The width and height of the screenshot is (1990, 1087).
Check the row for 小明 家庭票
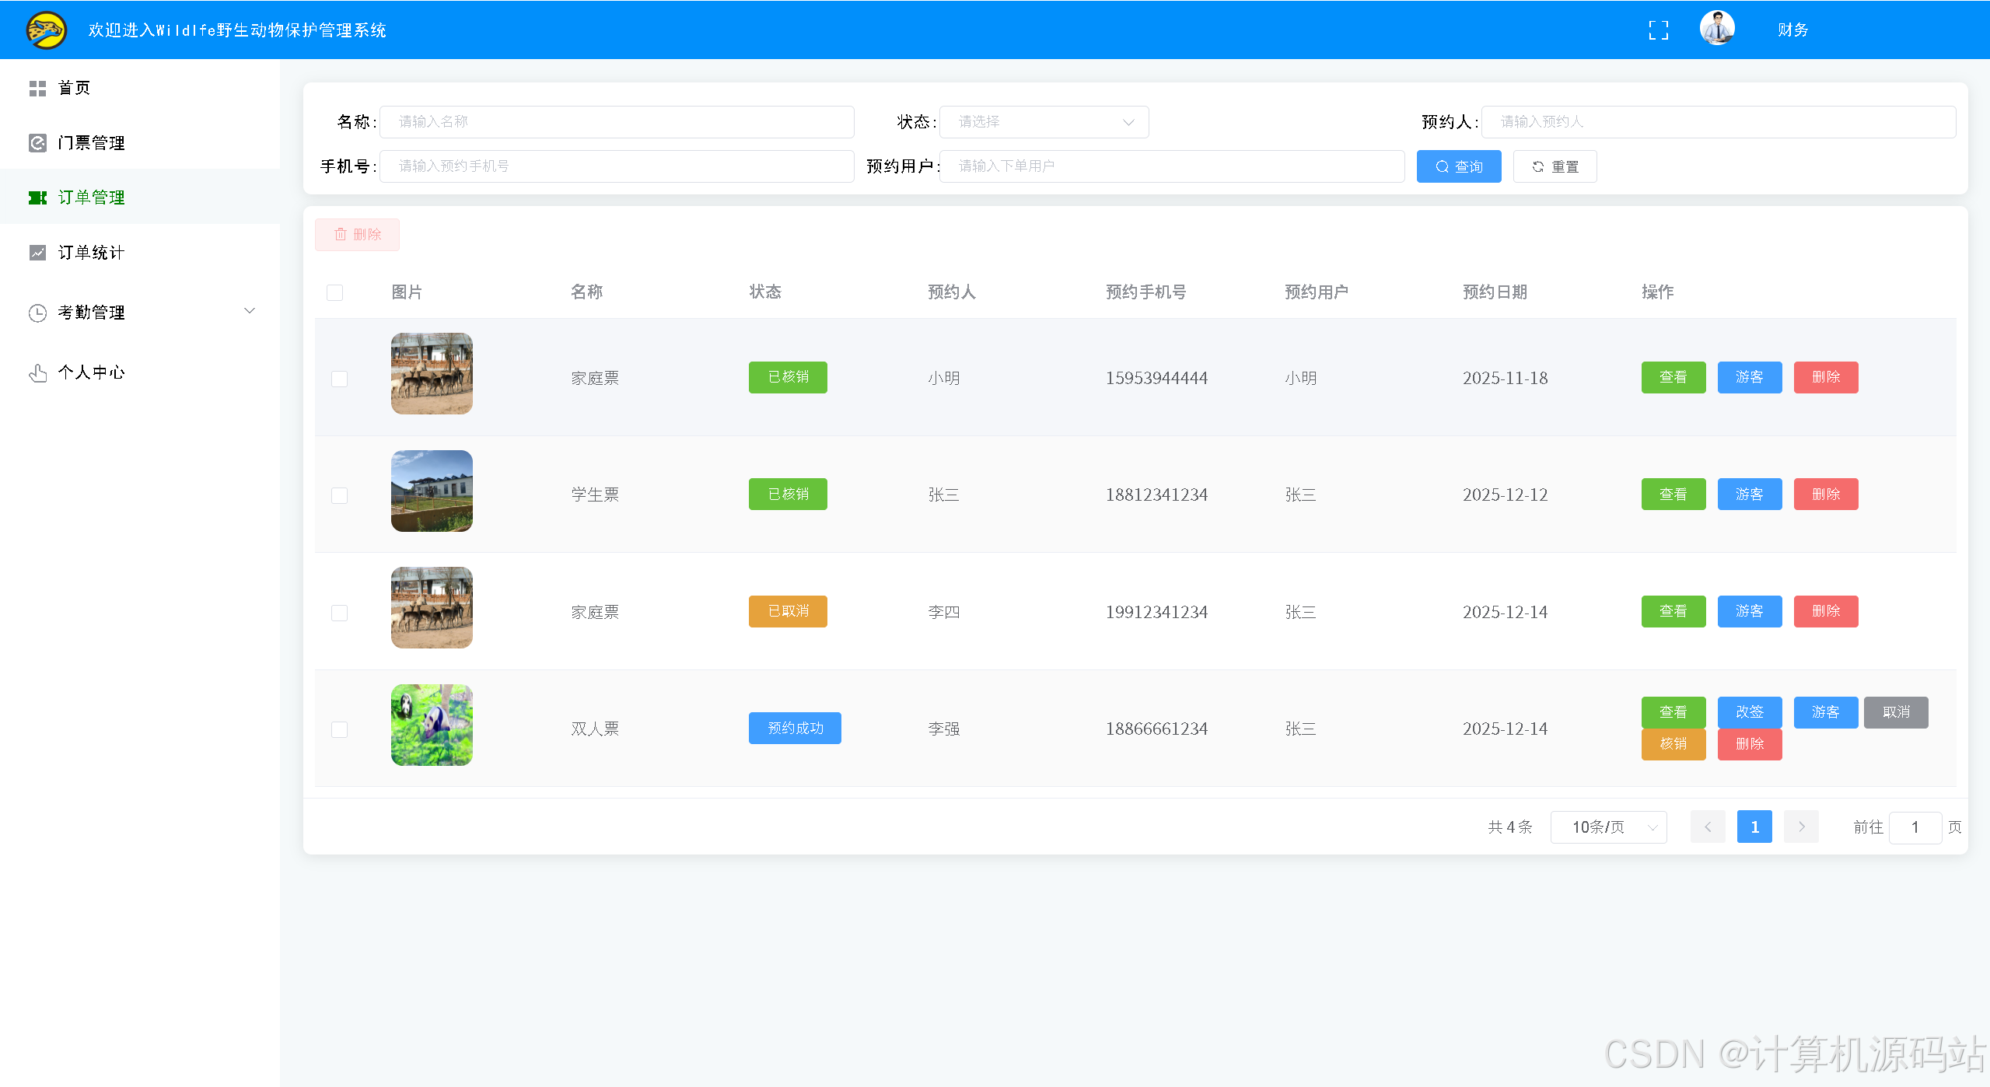click(339, 379)
